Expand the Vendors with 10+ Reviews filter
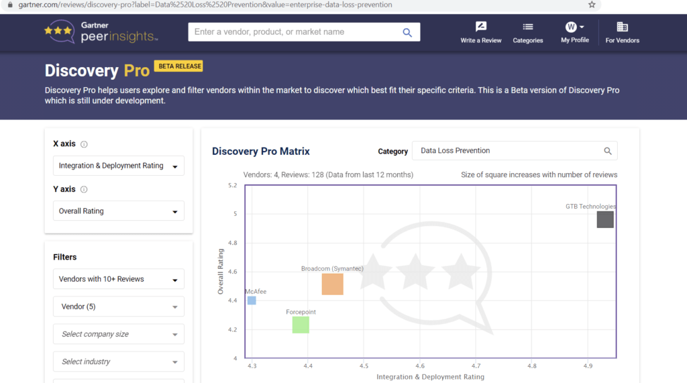Image resolution: width=687 pixels, height=383 pixels. click(118, 279)
